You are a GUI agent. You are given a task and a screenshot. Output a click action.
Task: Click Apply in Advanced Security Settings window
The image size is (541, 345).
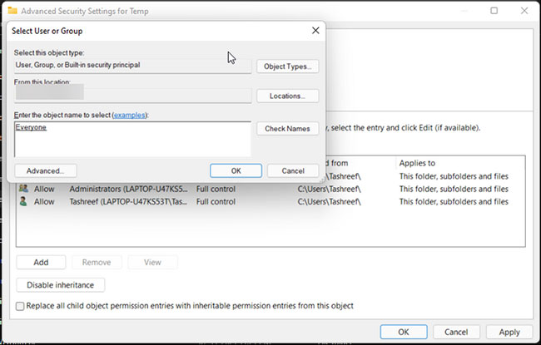tap(509, 332)
